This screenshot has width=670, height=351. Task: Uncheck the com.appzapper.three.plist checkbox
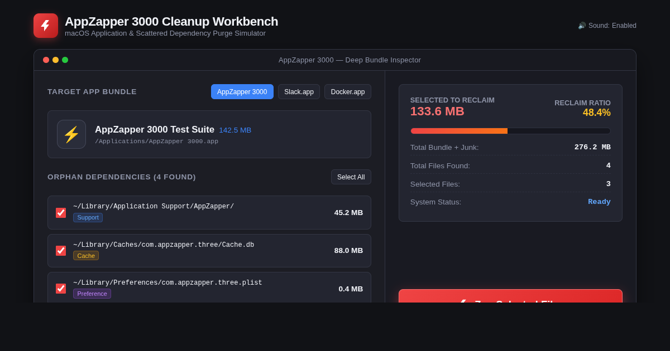61,289
